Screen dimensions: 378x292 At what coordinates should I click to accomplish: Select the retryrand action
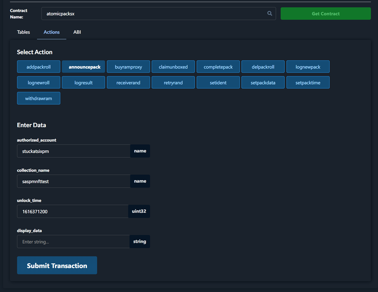click(x=173, y=82)
